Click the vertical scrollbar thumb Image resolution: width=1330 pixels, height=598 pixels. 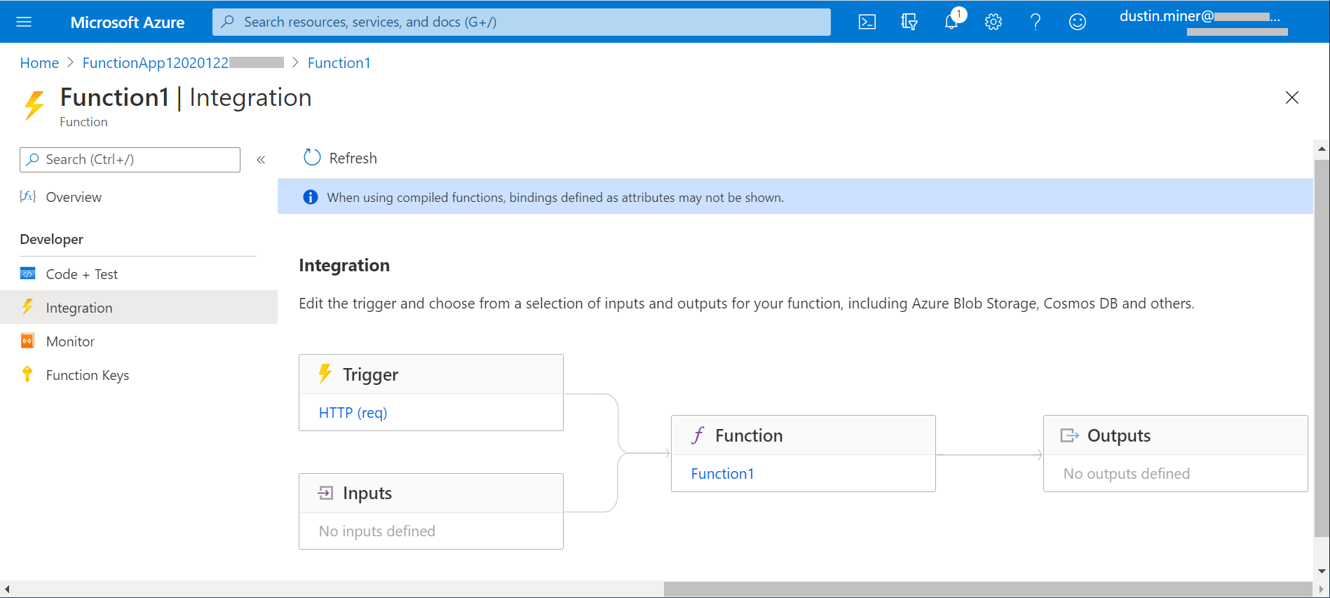1322,348
